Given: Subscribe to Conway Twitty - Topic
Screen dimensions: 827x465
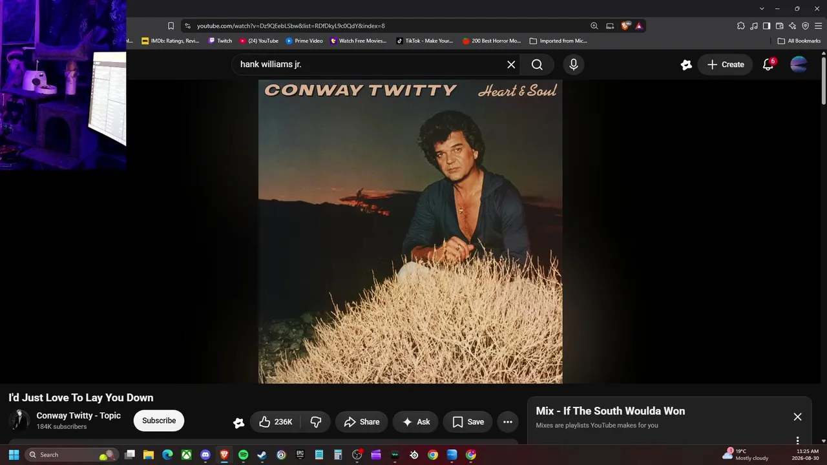Looking at the screenshot, I should coord(159,420).
